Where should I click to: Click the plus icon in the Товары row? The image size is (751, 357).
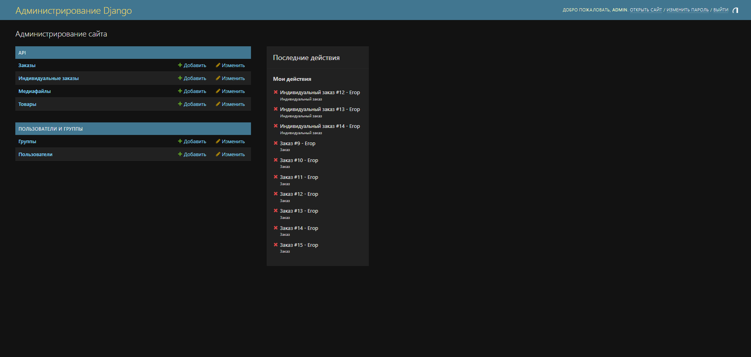[180, 104]
